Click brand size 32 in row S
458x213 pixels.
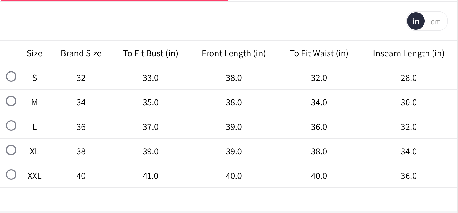81,78
